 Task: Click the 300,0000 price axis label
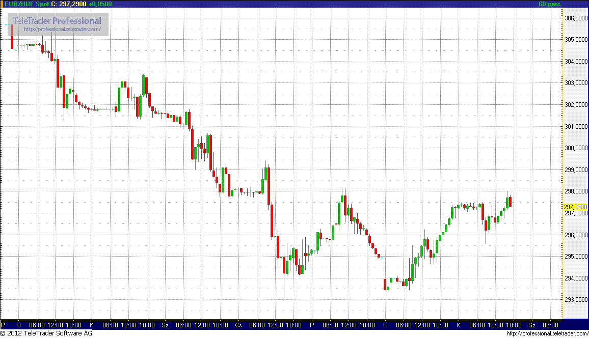pyautogui.click(x=576, y=148)
